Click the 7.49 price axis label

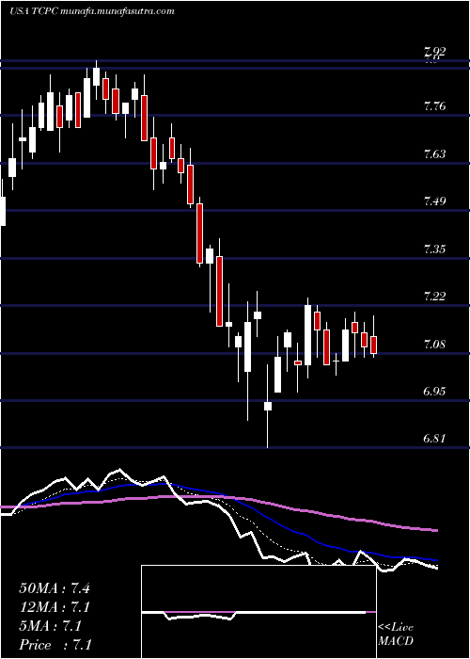point(434,201)
